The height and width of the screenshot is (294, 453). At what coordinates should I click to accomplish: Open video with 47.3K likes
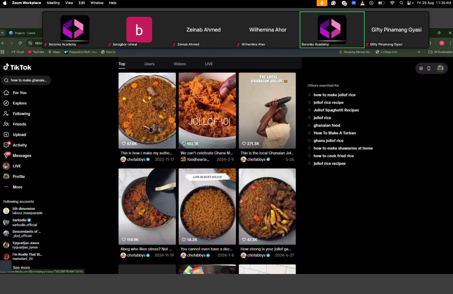click(267, 206)
